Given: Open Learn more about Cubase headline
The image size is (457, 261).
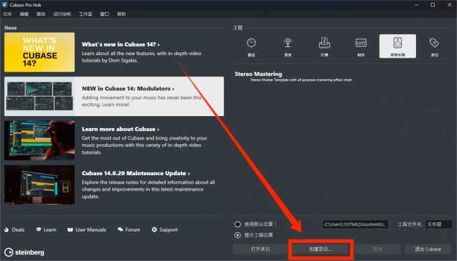Looking at the screenshot, I should coord(120,129).
